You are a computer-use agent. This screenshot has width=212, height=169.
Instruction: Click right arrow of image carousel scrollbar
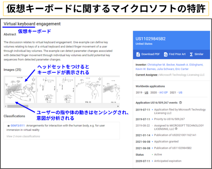coord(118,106)
